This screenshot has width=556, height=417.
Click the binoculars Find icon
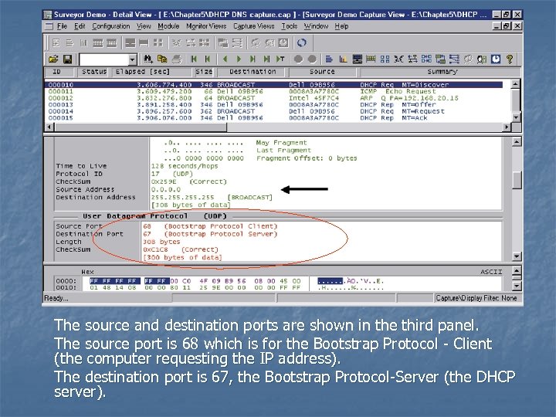[148, 59]
